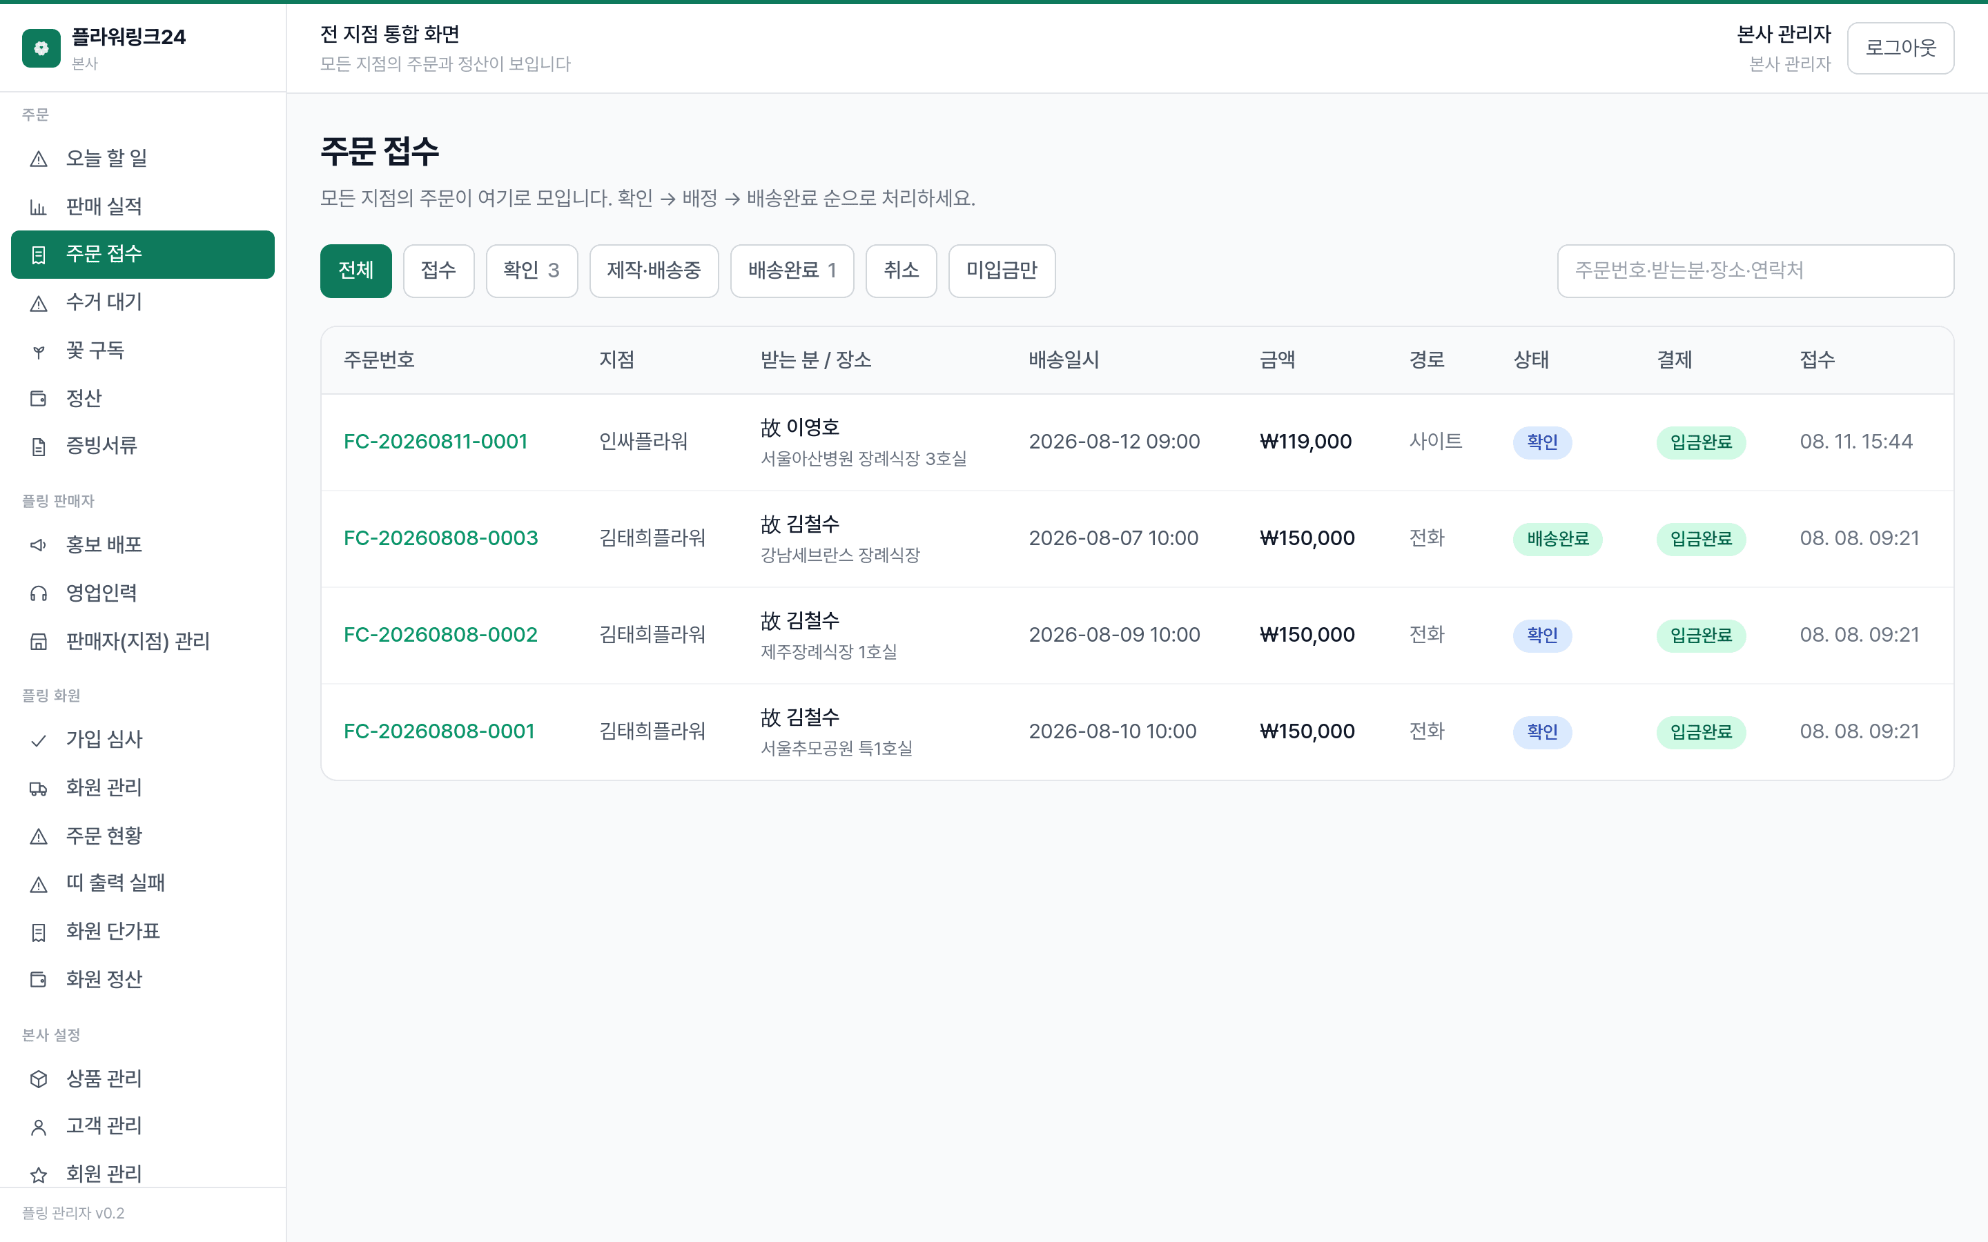Screen dimensions: 1988x1242
Task: Click the 로그아웃 button
Action: tap(1900, 48)
